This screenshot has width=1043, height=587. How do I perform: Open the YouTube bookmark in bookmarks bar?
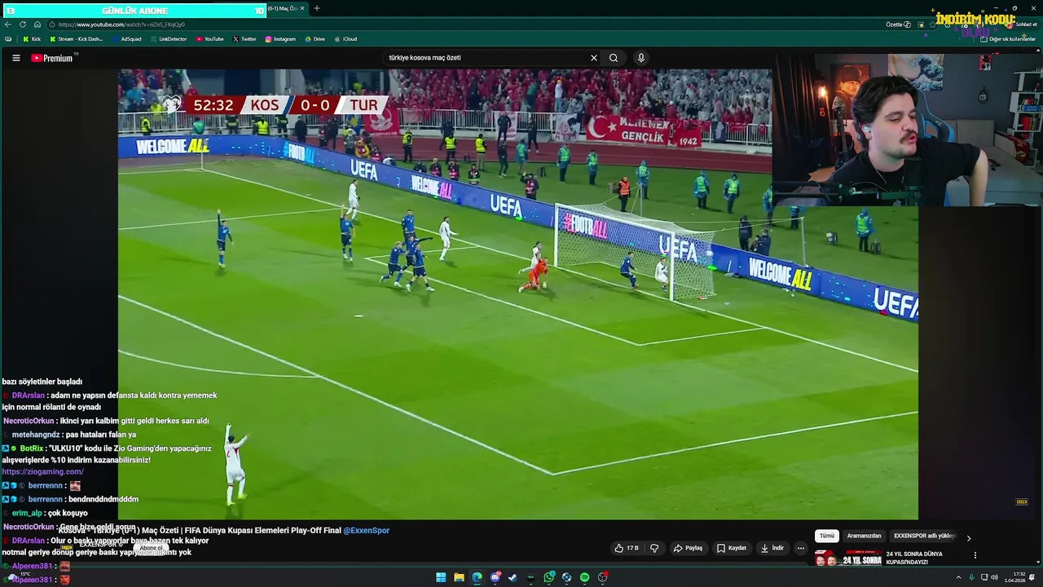pos(210,39)
